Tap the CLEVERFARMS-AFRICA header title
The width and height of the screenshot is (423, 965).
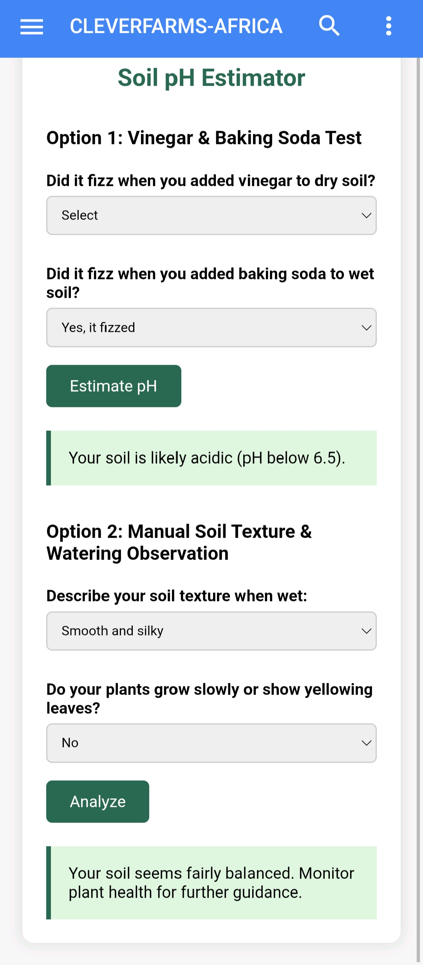[x=176, y=26]
